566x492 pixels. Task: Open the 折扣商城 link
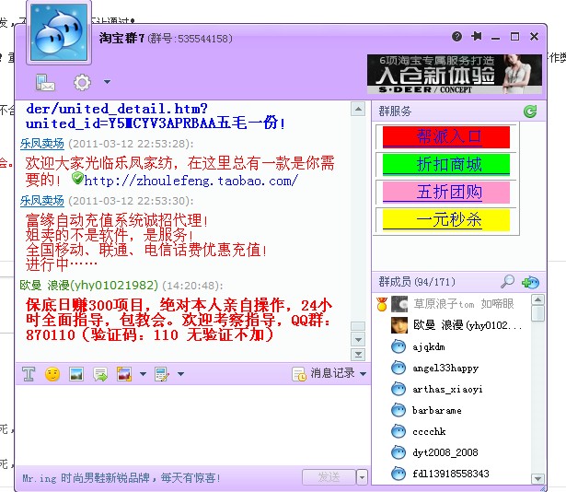[x=446, y=165]
